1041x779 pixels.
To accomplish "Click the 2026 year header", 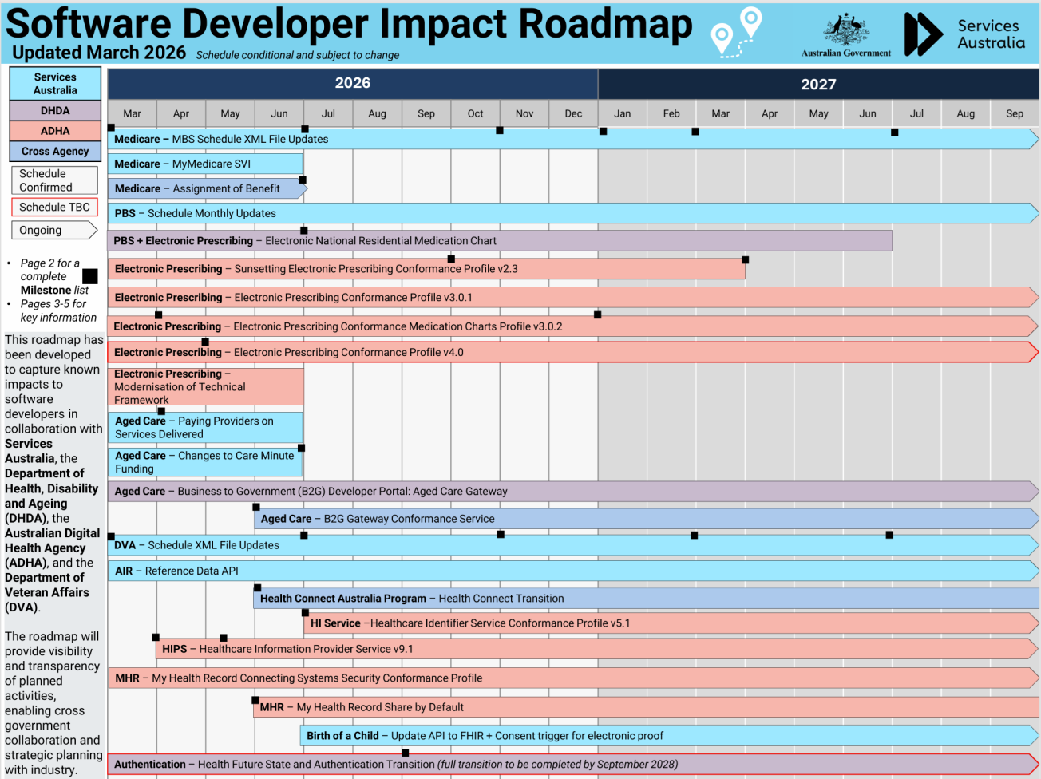I will pyautogui.click(x=353, y=83).
